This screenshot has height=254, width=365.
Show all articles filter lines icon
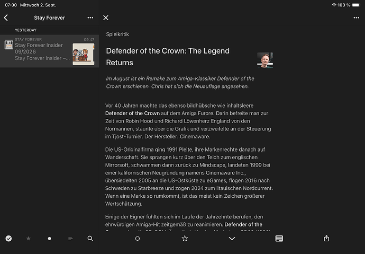click(x=70, y=239)
